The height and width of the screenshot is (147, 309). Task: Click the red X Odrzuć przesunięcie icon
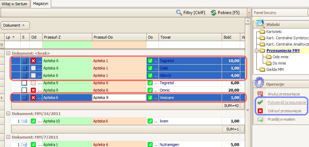tap(260, 111)
